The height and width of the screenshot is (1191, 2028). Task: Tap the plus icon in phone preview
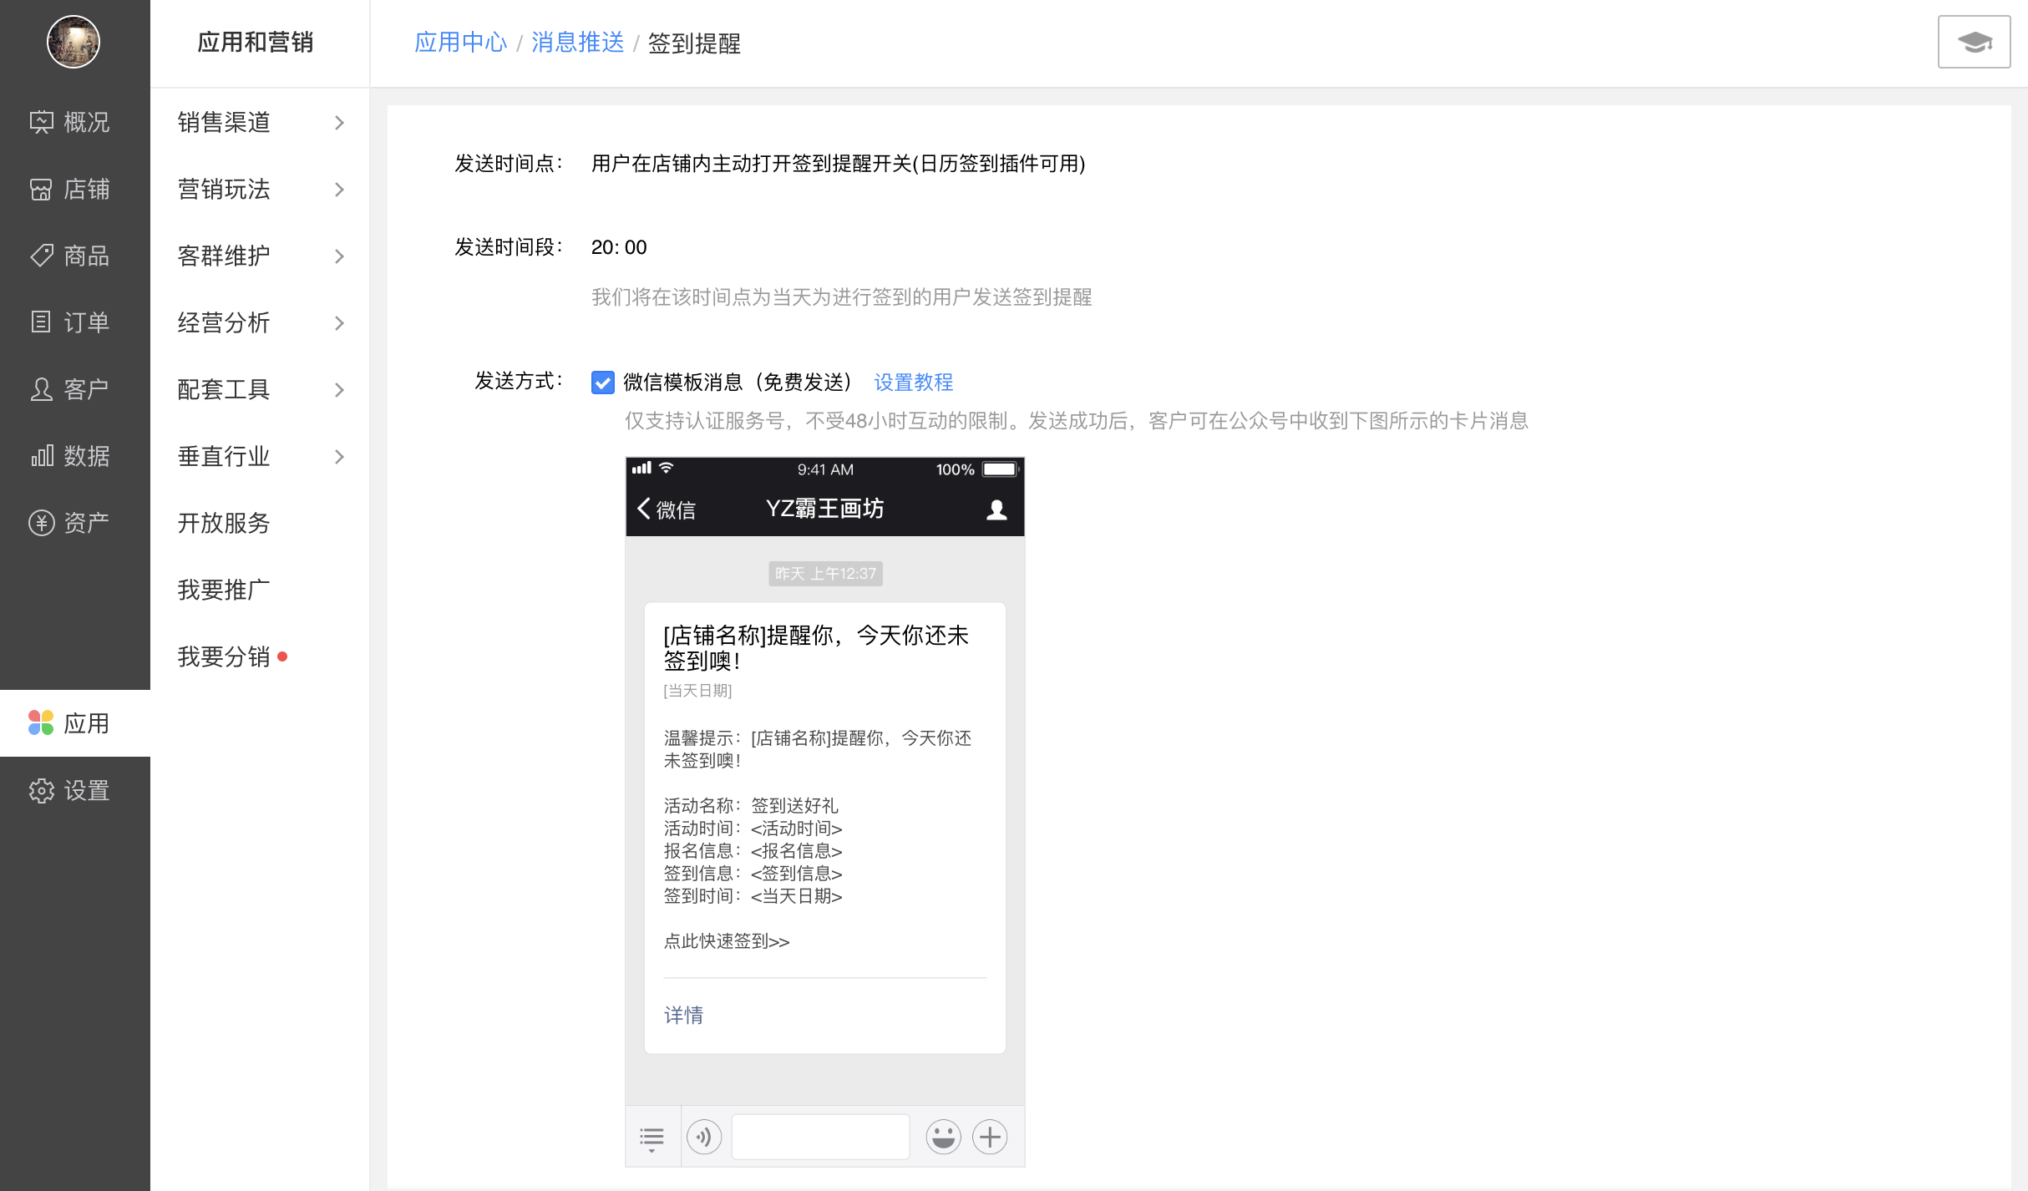[x=990, y=1137]
